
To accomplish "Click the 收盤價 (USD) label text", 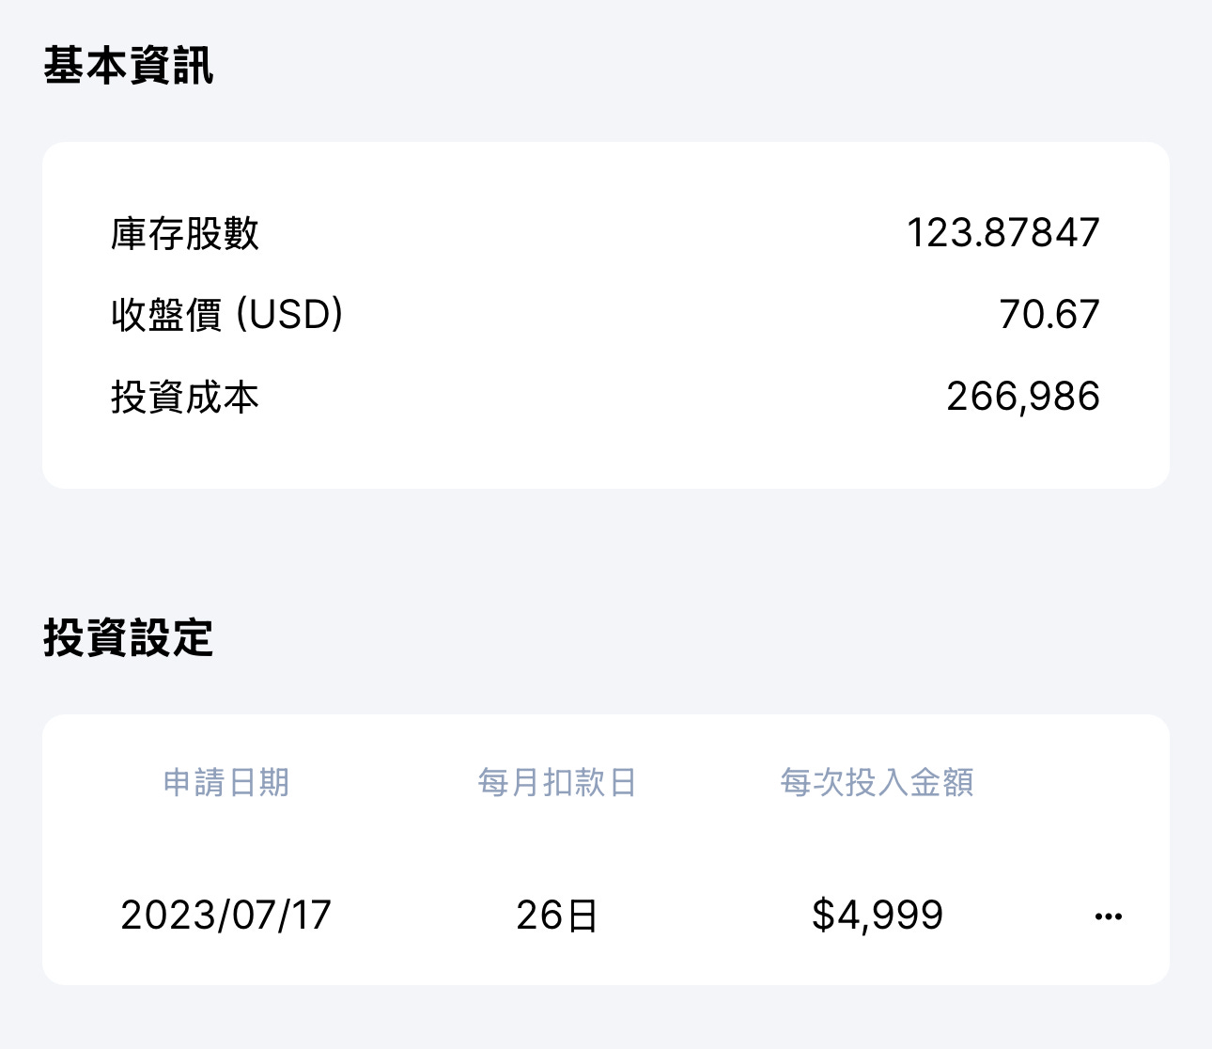I will point(225,314).
